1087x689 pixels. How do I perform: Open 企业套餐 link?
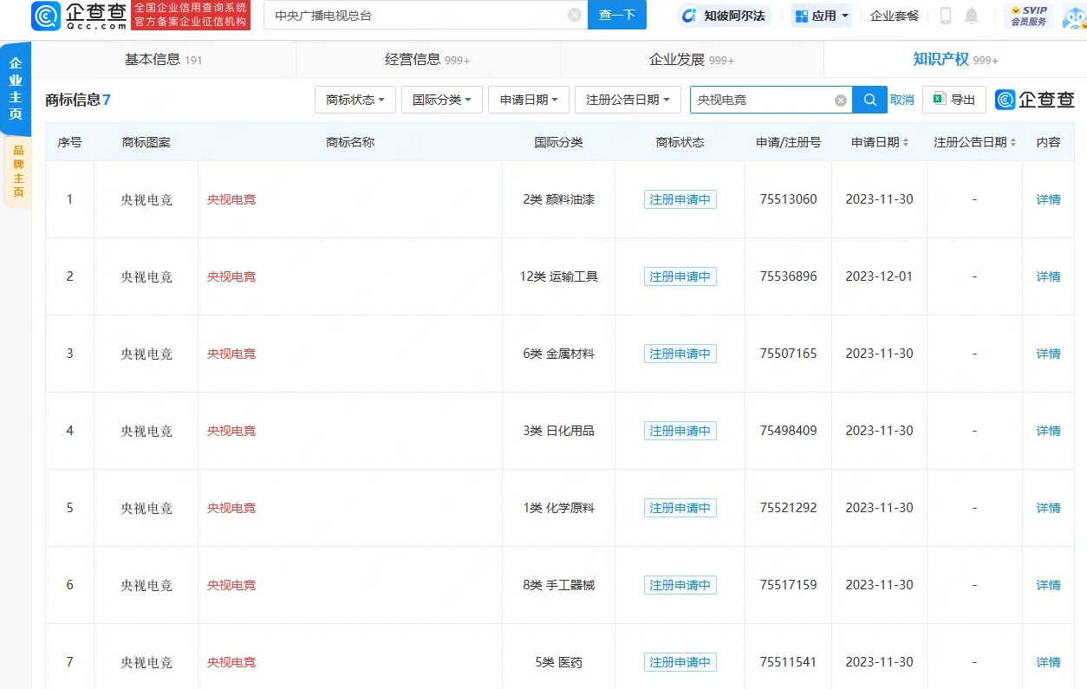[x=894, y=16]
